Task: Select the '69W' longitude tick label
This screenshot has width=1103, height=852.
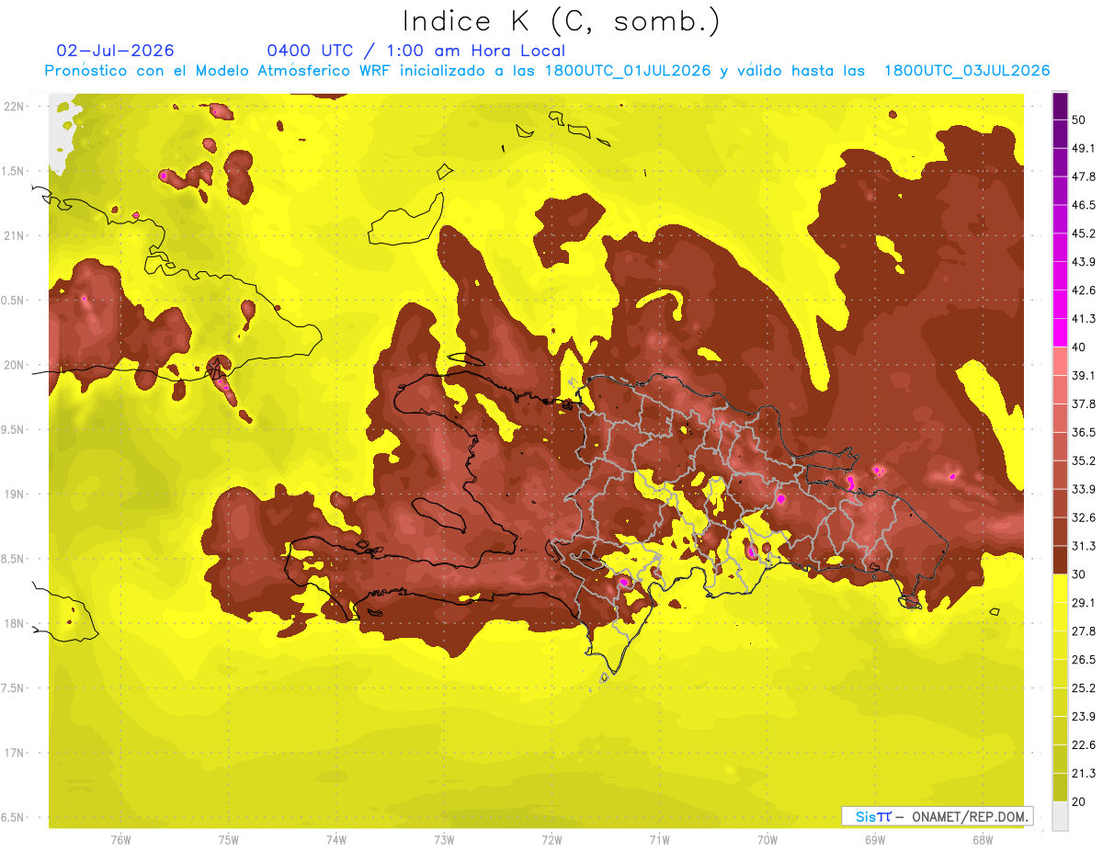Action: pos(875,840)
